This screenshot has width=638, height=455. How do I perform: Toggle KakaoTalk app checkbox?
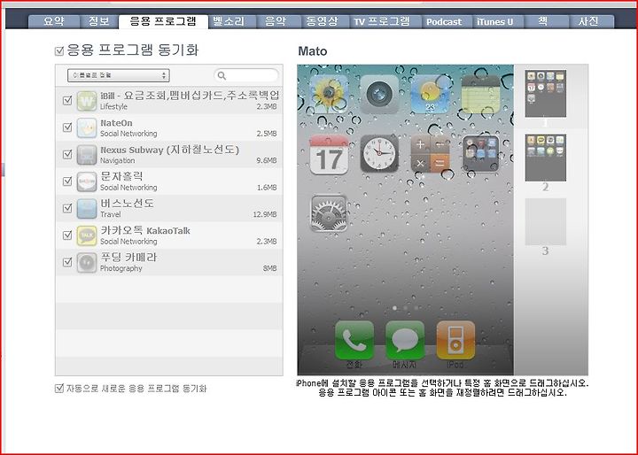coord(67,235)
